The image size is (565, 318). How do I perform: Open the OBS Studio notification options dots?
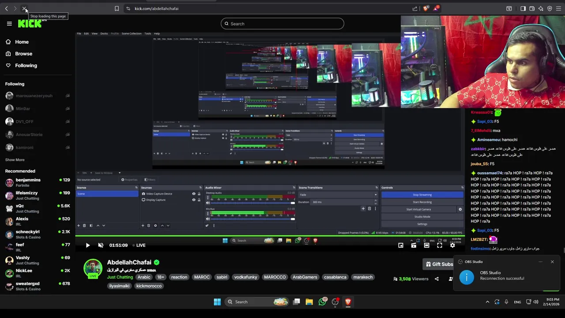point(540,262)
